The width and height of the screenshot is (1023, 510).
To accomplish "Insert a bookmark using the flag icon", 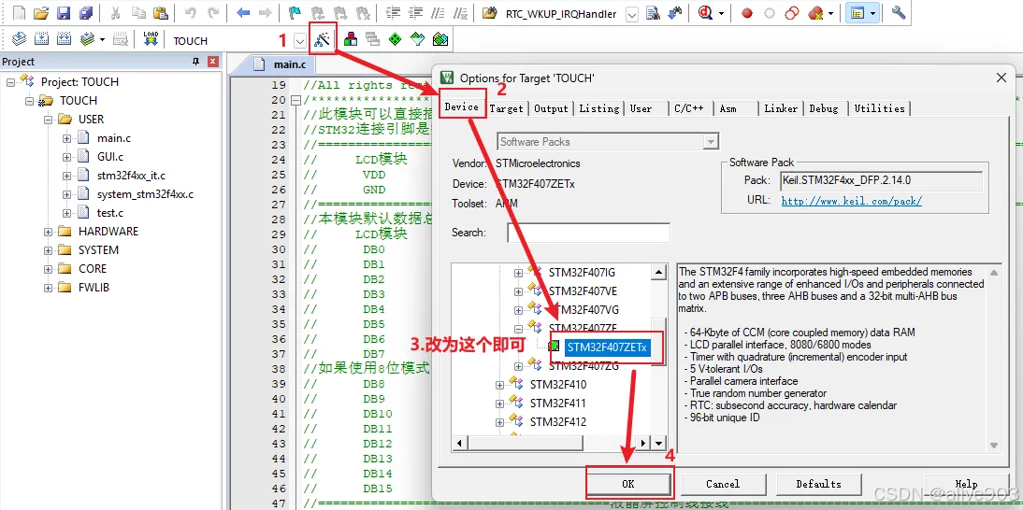I will coord(293,12).
